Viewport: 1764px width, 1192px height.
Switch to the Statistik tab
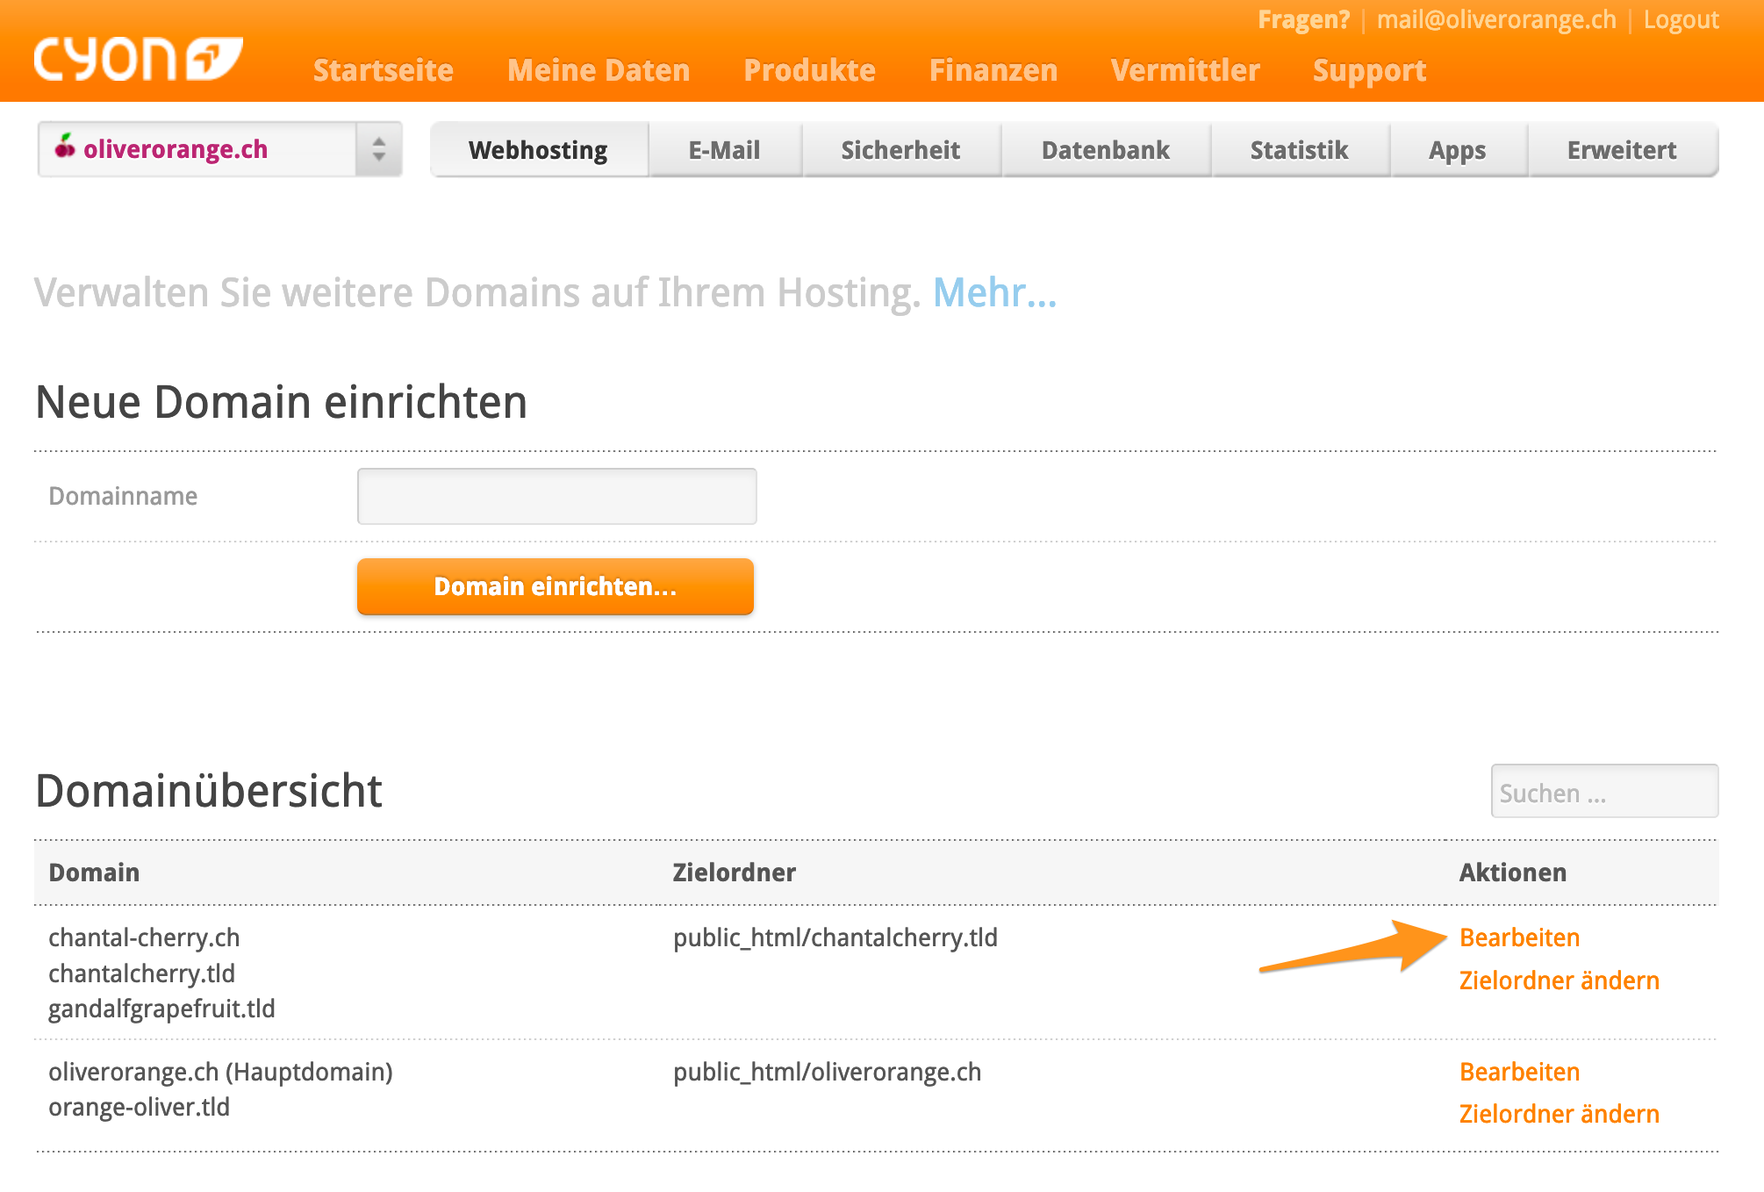[1299, 149]
